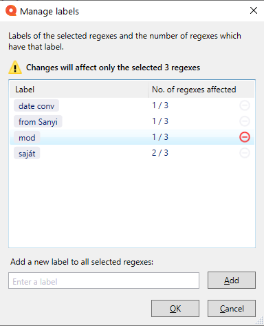Click the 1 / 3 count for date conv
The height and width of the screenshot is (326, 264).
click(160, 105)
